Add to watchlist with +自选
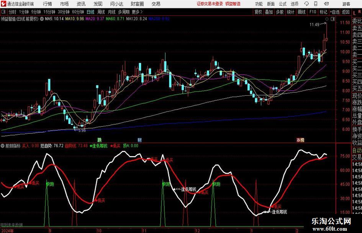Image resolution: width=362 pixels, height=233 pixels. click(335, 12)
